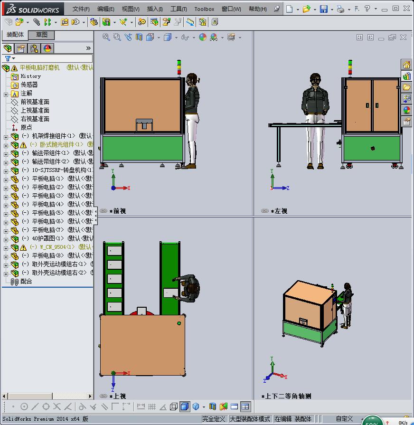Toggle Section View in bottom toolbar

pyautogui.click(x=213, y=406)
